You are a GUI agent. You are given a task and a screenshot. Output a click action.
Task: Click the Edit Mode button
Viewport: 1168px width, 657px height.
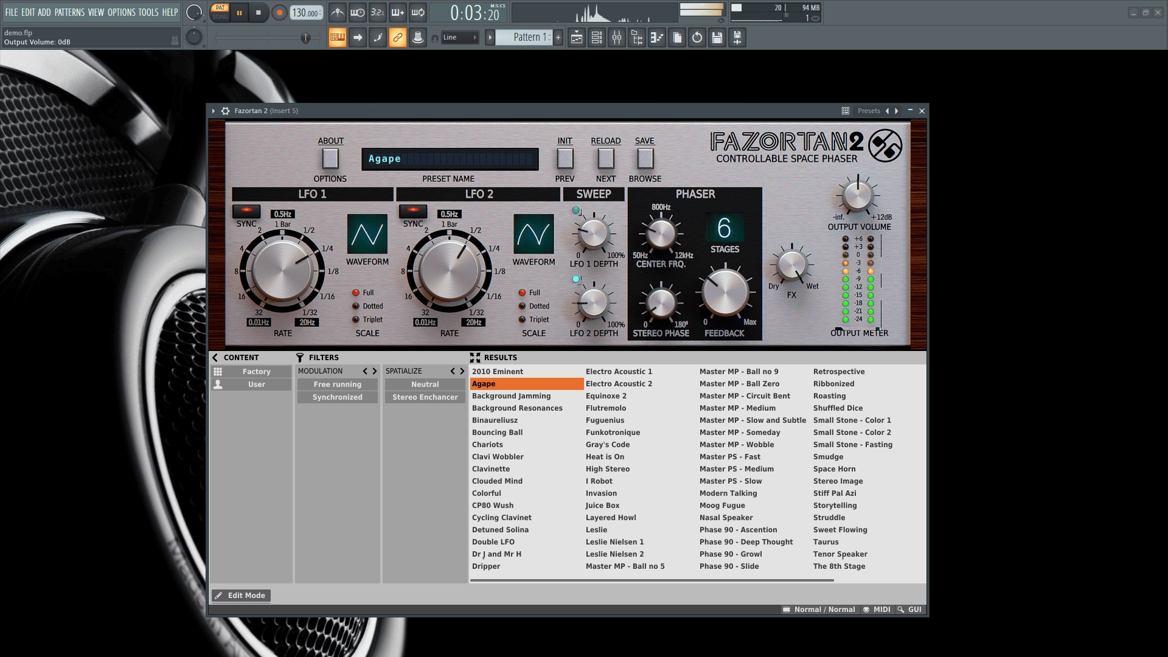tap(241, 596)
